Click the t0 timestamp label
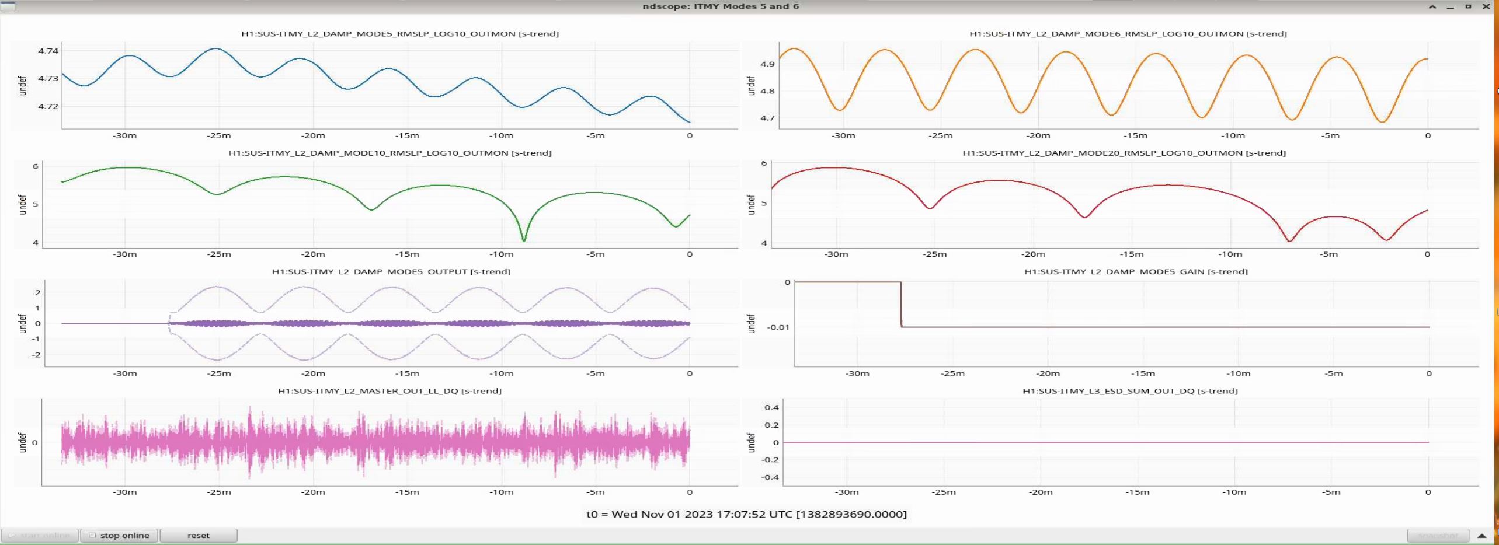 click(x=746, y=514)
